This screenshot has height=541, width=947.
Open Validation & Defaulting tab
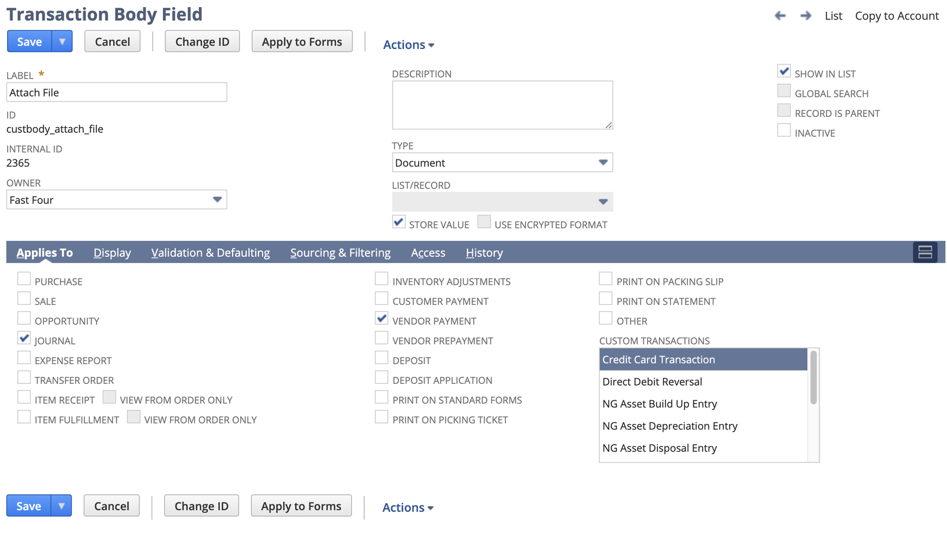[x=211, y=253]
